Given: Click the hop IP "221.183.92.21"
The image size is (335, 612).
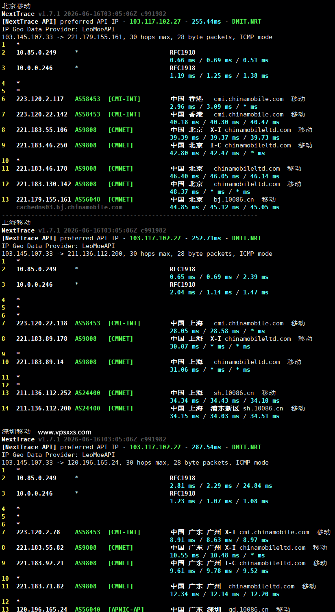Looking at the screenshot, I should (40, 563).
